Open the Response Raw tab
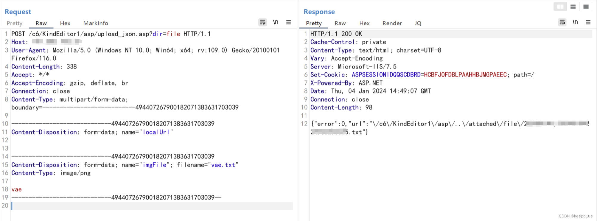Viewport: 597px width, 221px height. click(x=340, y=23)
